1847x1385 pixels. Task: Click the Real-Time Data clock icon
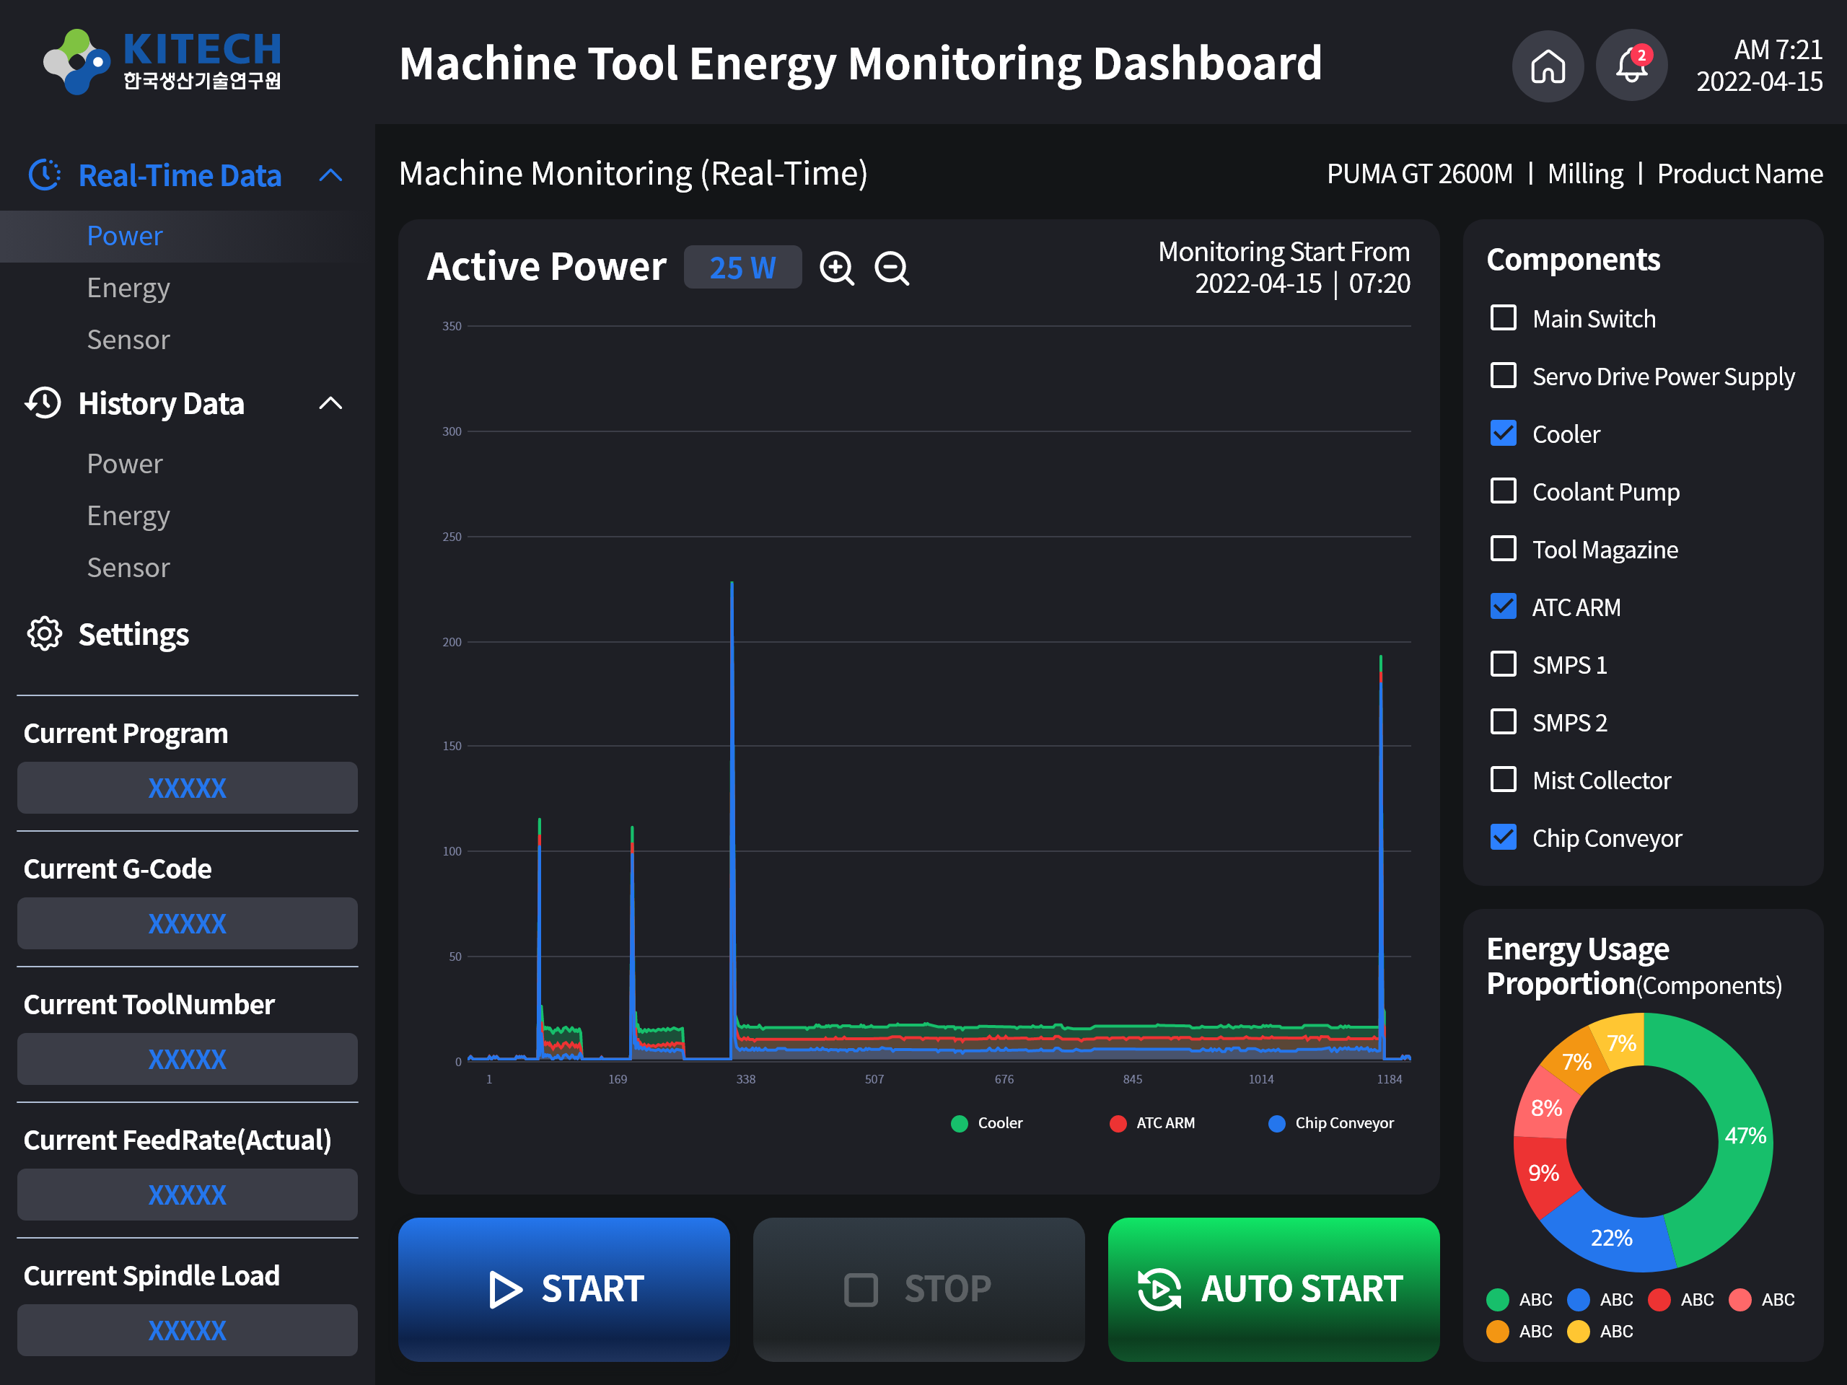44,175
